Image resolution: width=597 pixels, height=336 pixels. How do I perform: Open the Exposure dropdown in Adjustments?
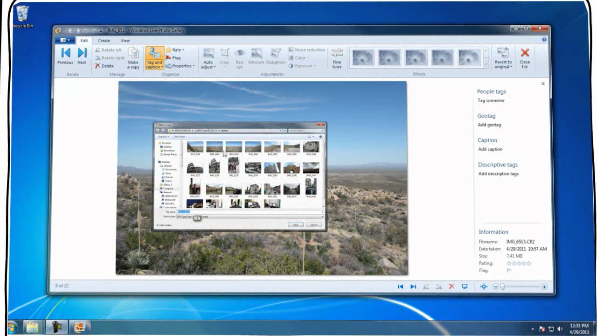302,66
